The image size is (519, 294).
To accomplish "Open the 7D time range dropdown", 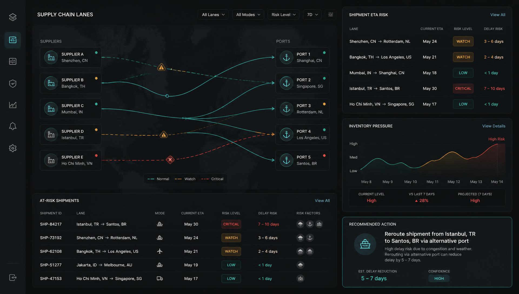I will (x=312, y=15).
